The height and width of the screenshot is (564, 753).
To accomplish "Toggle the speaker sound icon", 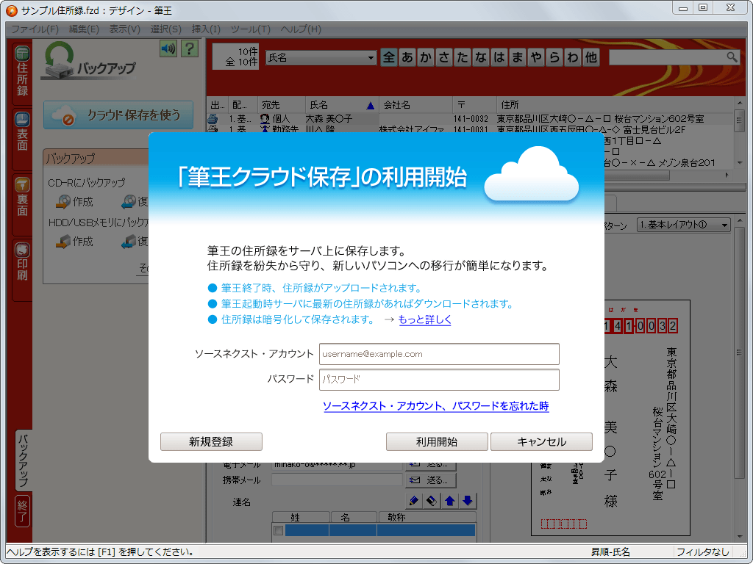I will point(168,48).
